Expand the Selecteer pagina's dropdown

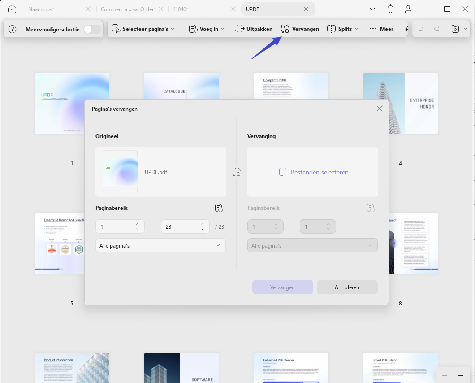(x=143, y=29)
